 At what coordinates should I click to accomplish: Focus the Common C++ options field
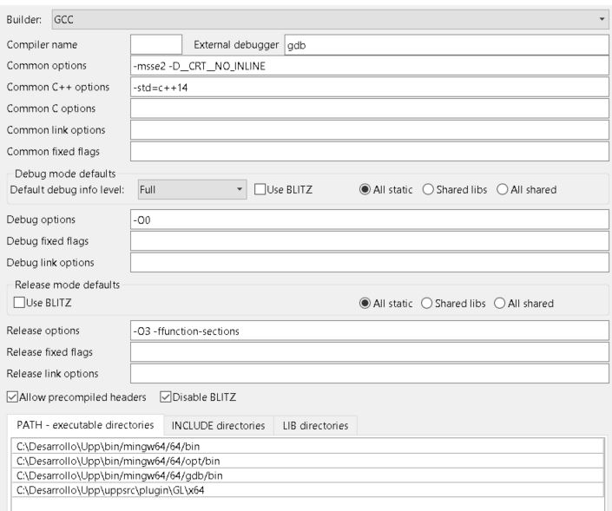[369, 87]
